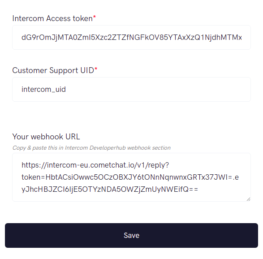This screenshot has width=263, height=259.
Task: Click the textarea resize handle corner
Action: point(248,199)
